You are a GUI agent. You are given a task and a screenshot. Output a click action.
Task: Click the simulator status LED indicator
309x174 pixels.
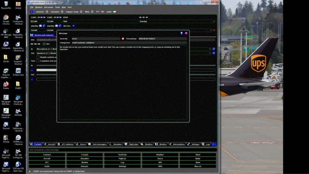click(x=62, y=12)
